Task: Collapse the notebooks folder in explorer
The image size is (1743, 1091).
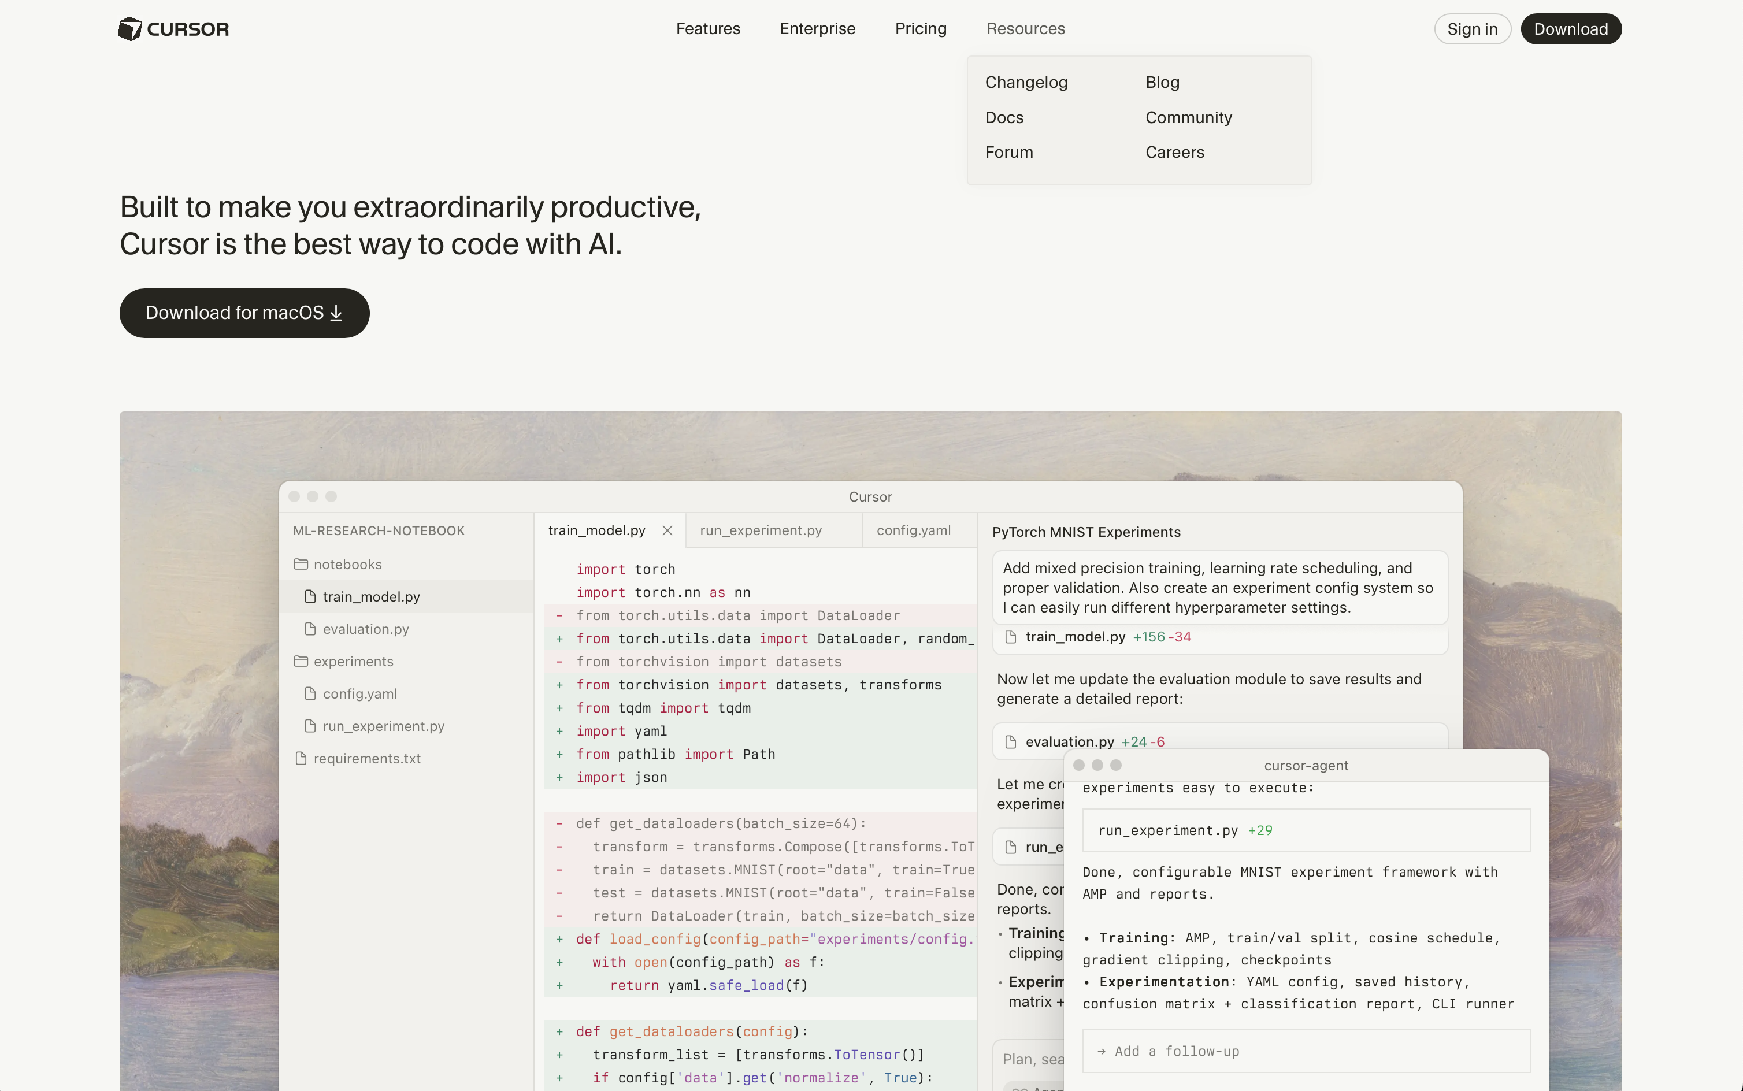Action: (347, 564)
